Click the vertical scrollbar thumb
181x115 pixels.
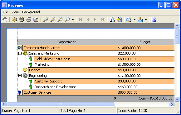[177, 36]
